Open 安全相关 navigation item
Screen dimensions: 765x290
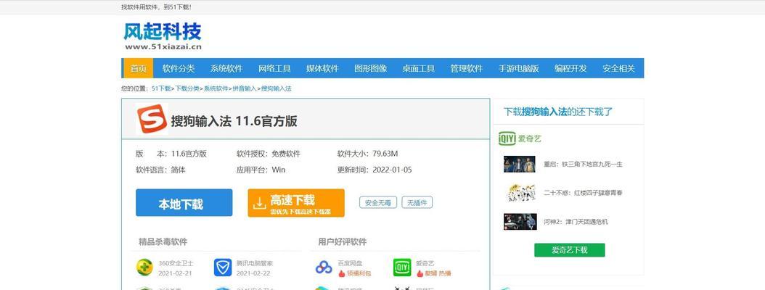point(618,68)
